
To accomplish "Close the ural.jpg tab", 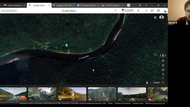I will click(74, 5).
